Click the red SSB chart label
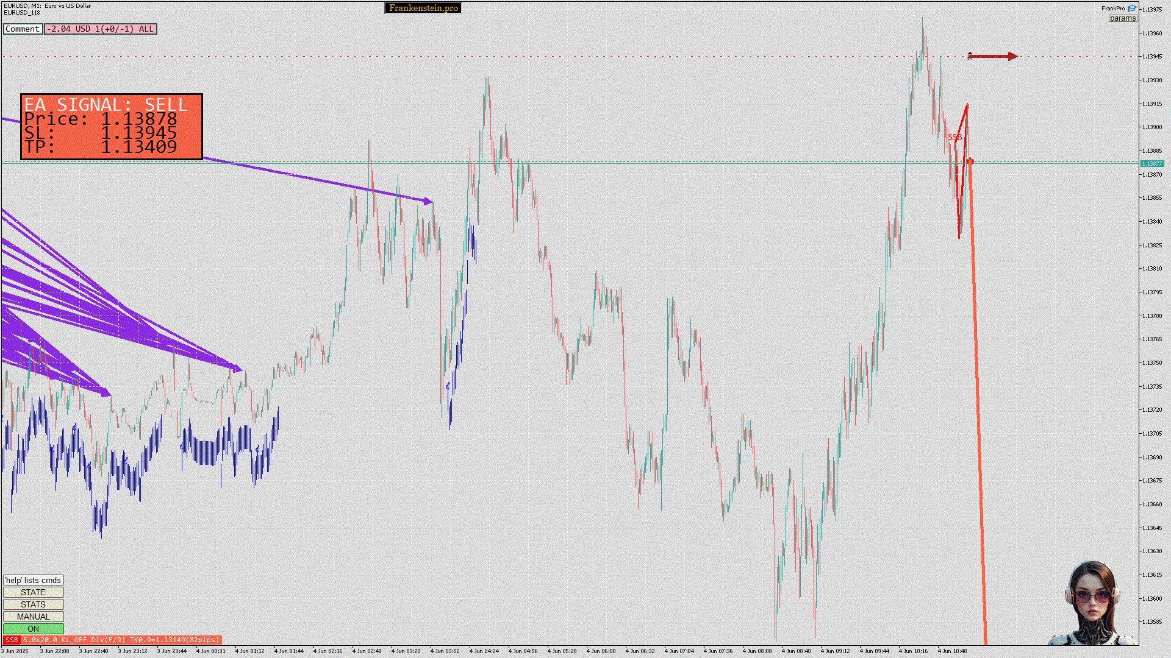 click(955, 138)
